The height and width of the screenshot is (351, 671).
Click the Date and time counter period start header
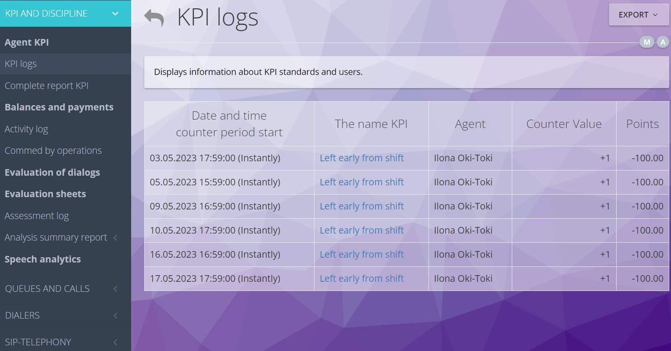[229, 124]
